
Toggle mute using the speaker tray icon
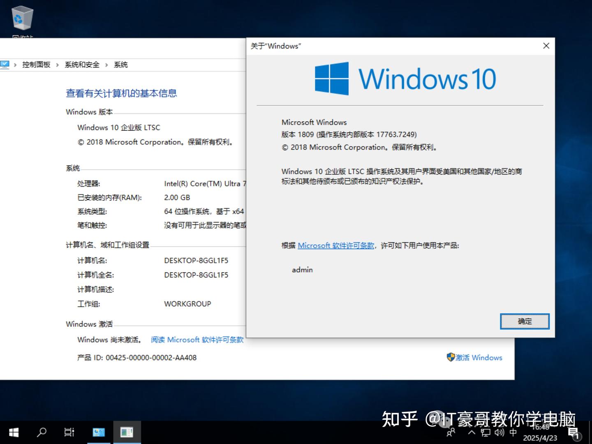click(499, 432)
